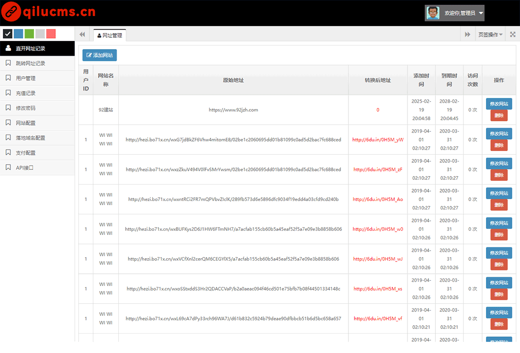Click 修改网站 for the 0H5M_xs row
The width and height of the screenshot is (520, 353).
(x=499, y=283)
